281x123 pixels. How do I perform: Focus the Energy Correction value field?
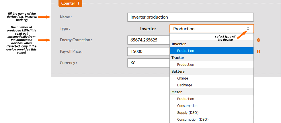coord(148,40)
